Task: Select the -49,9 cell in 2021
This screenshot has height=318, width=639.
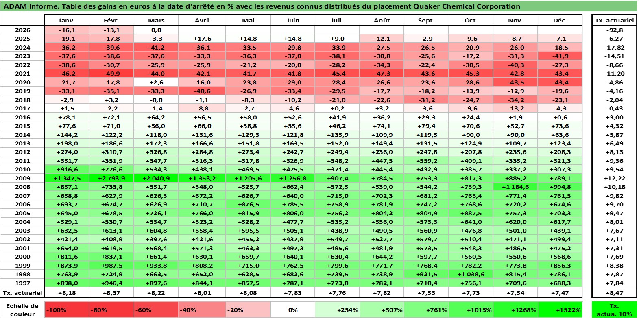Action: point(111,74)
